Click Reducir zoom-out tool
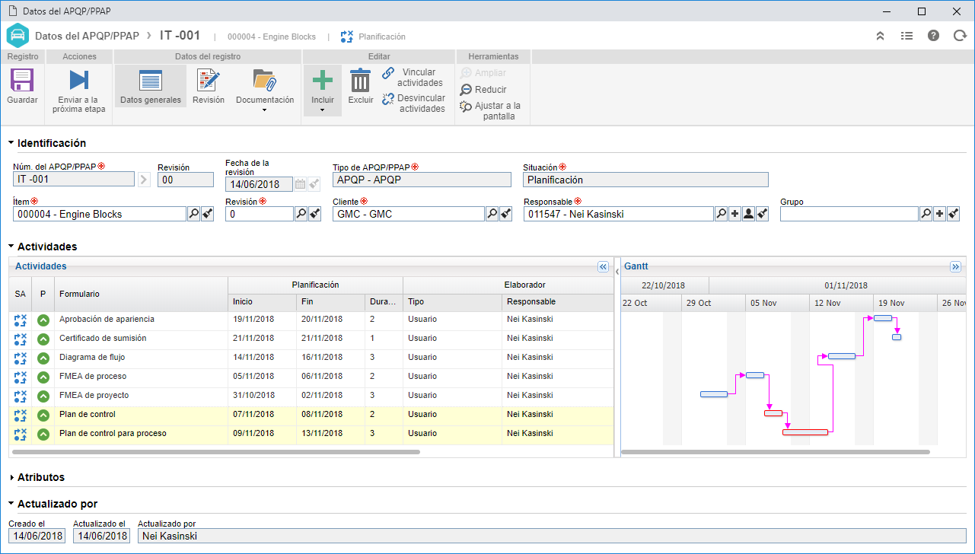Image resolution: width=975 pixels, height=554 pixels. tap(483, 90)
